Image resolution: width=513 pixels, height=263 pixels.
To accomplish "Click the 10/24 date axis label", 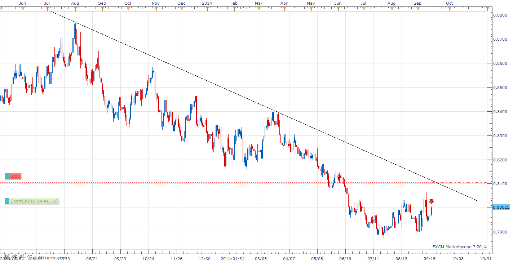I will [149, 258].
